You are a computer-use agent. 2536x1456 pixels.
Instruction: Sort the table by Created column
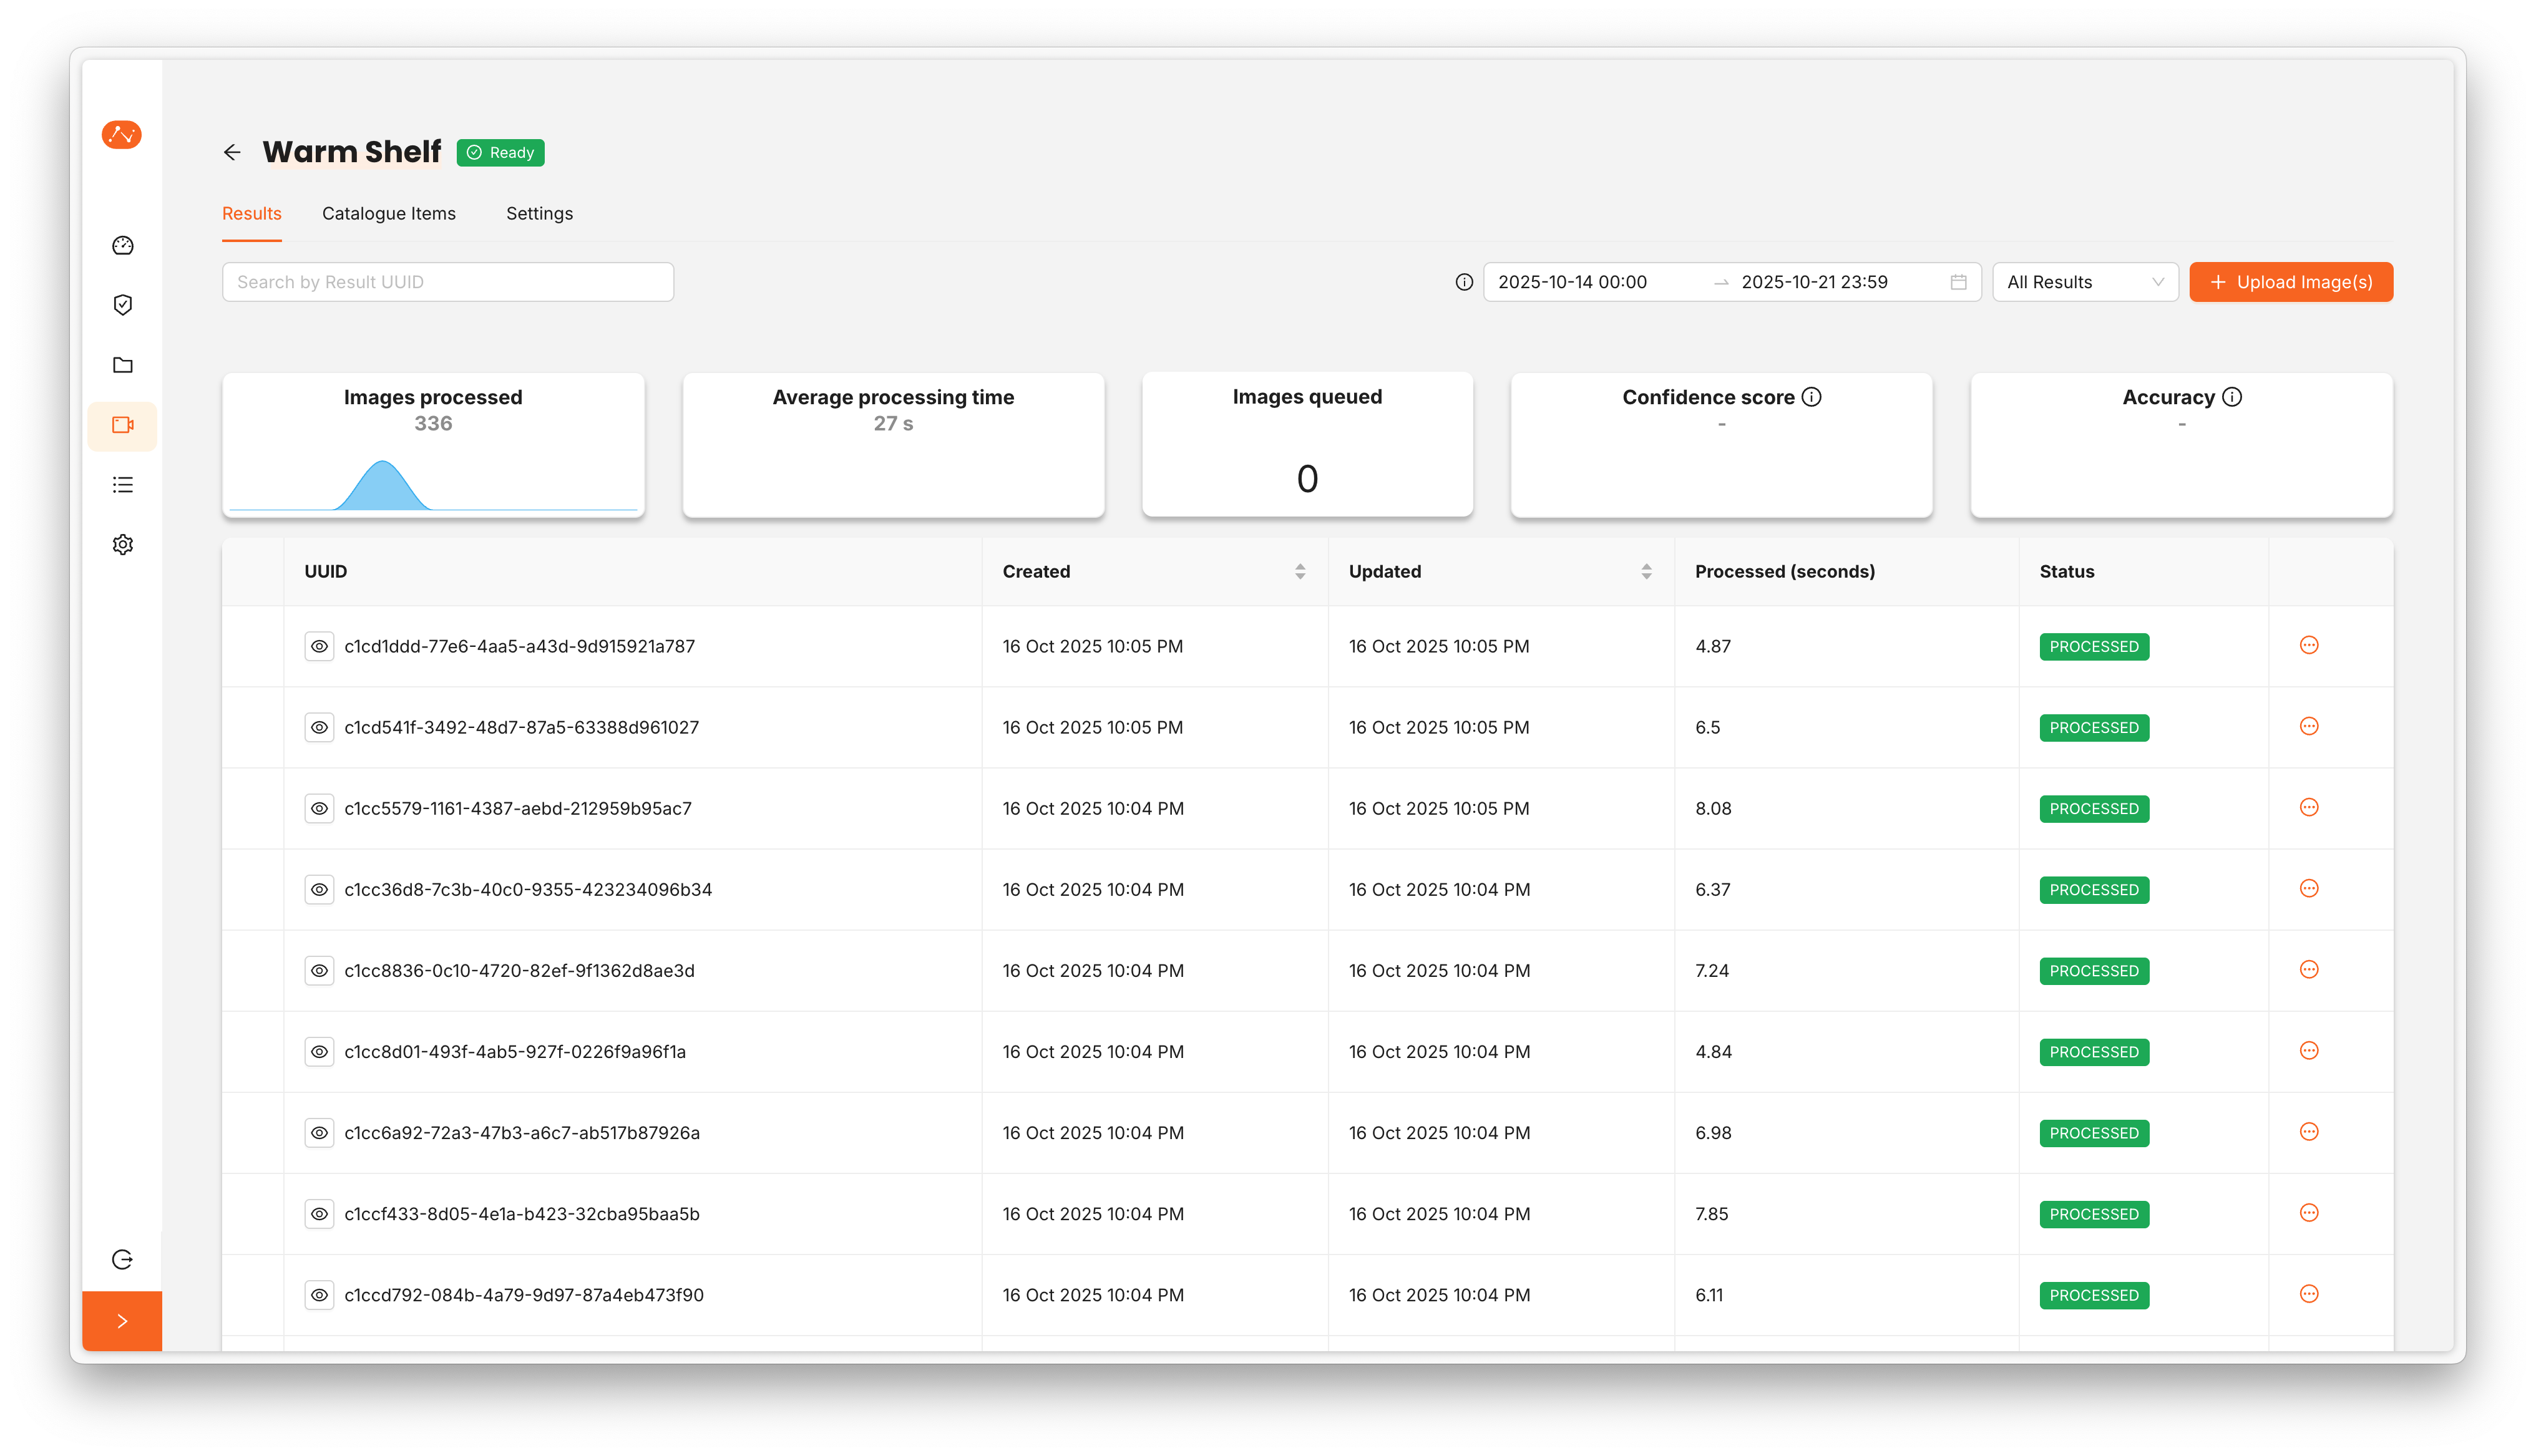(x=1300, y=571)
